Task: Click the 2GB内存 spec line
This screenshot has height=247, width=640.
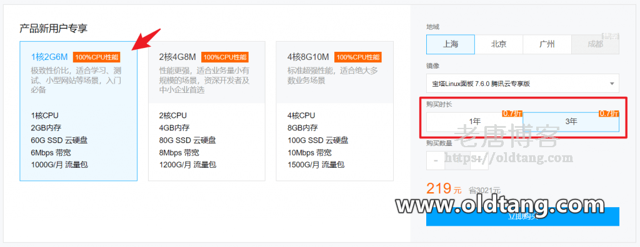Action: 46,128
